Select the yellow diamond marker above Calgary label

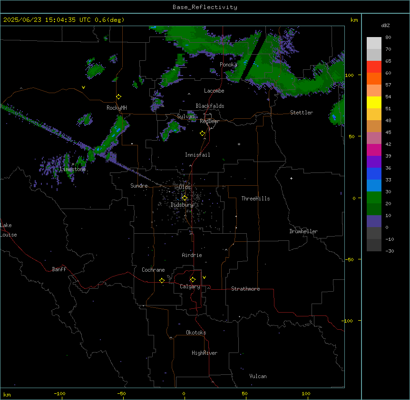193,280
